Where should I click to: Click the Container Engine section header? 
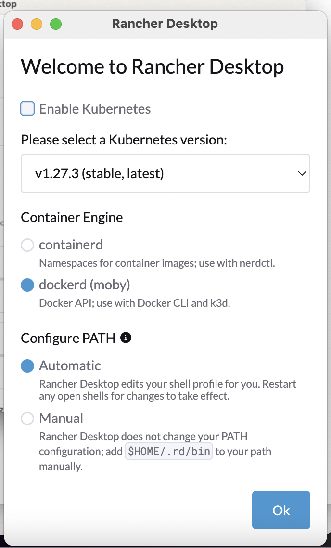pyautogui.click(x=72, y=217)
